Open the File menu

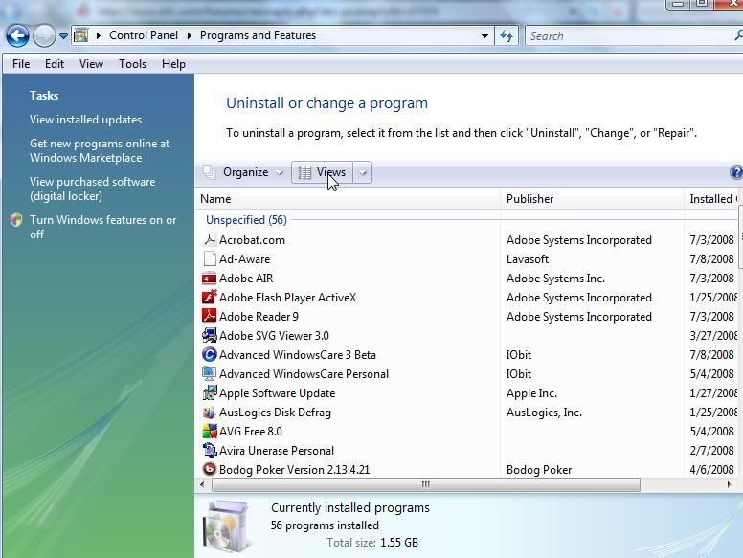coord(21,64)
